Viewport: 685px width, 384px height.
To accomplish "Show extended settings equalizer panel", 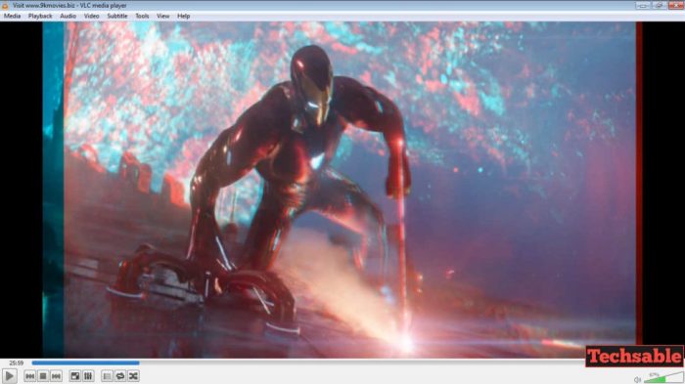I will [88, 376].
